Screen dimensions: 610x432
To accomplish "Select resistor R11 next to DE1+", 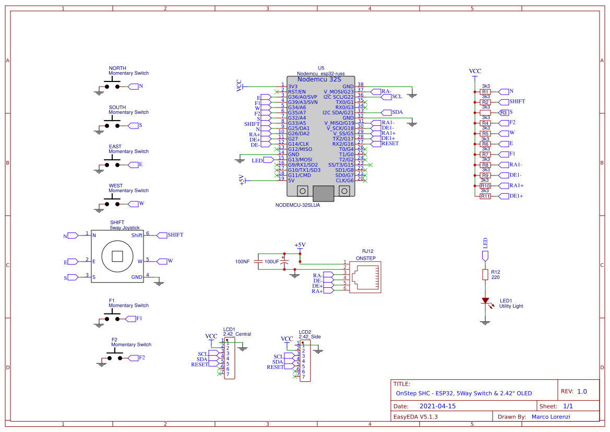I will point(485,196).
